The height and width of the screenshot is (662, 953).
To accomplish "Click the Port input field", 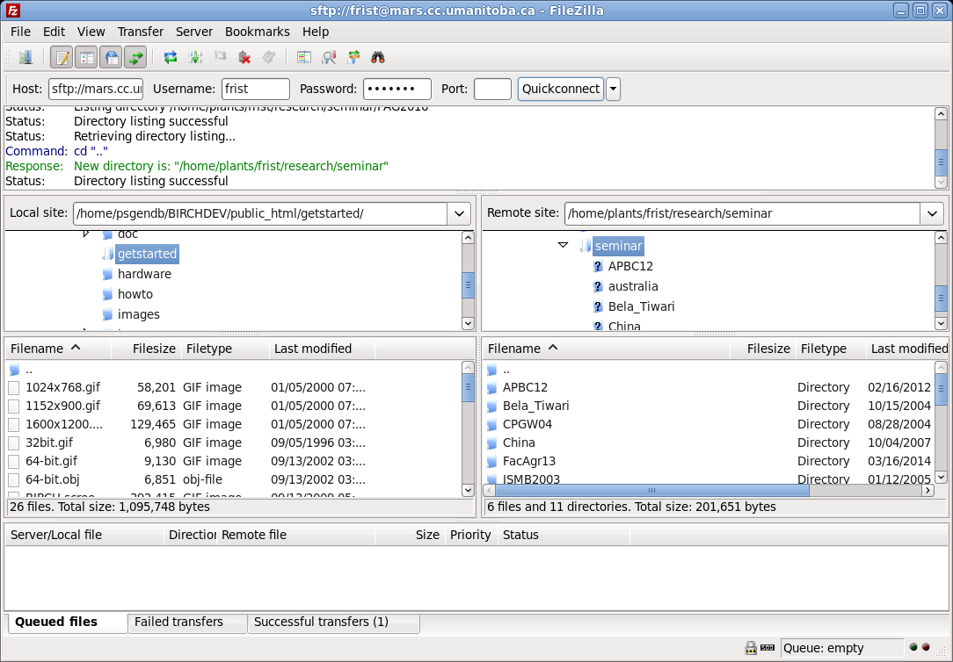I will point(492,89).
